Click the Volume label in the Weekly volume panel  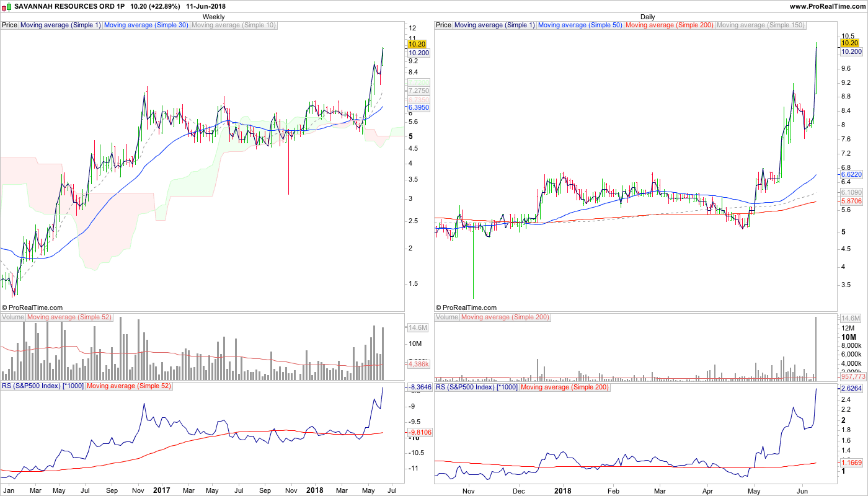[x=13, y=317]
